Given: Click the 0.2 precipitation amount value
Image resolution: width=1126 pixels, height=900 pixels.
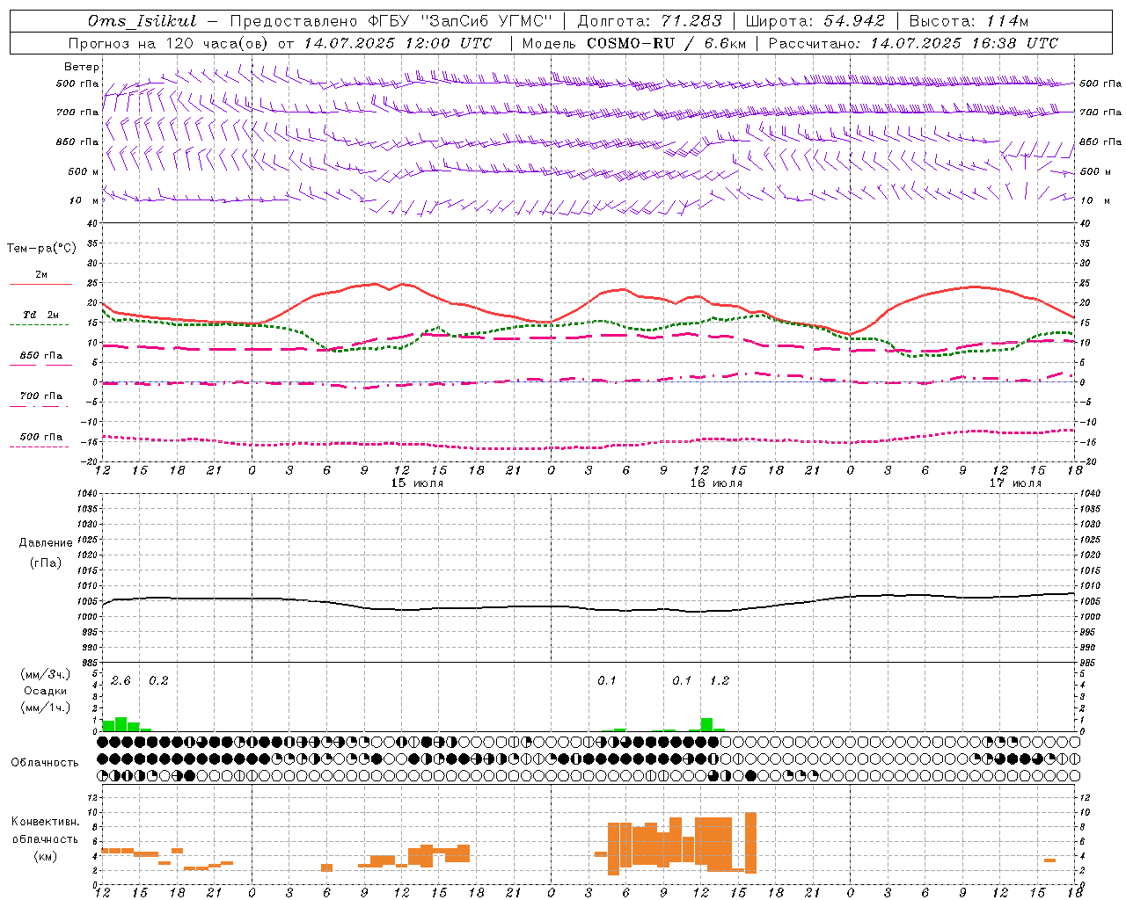Looking at the screenshot, I should (x=158, y=680).
